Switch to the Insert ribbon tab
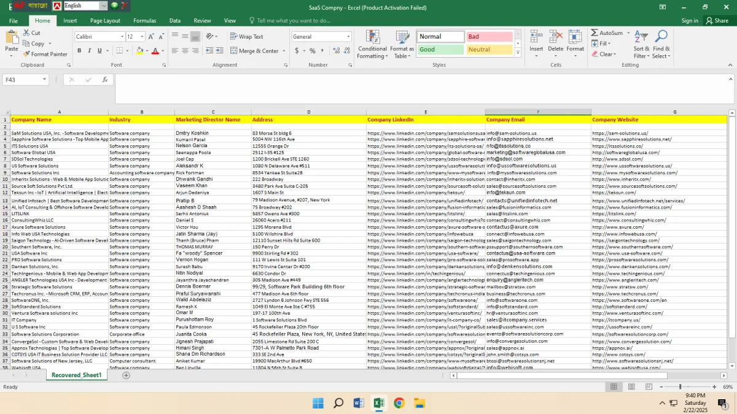Viewport: 737px width, 414px height. click(x=70, y=20)
